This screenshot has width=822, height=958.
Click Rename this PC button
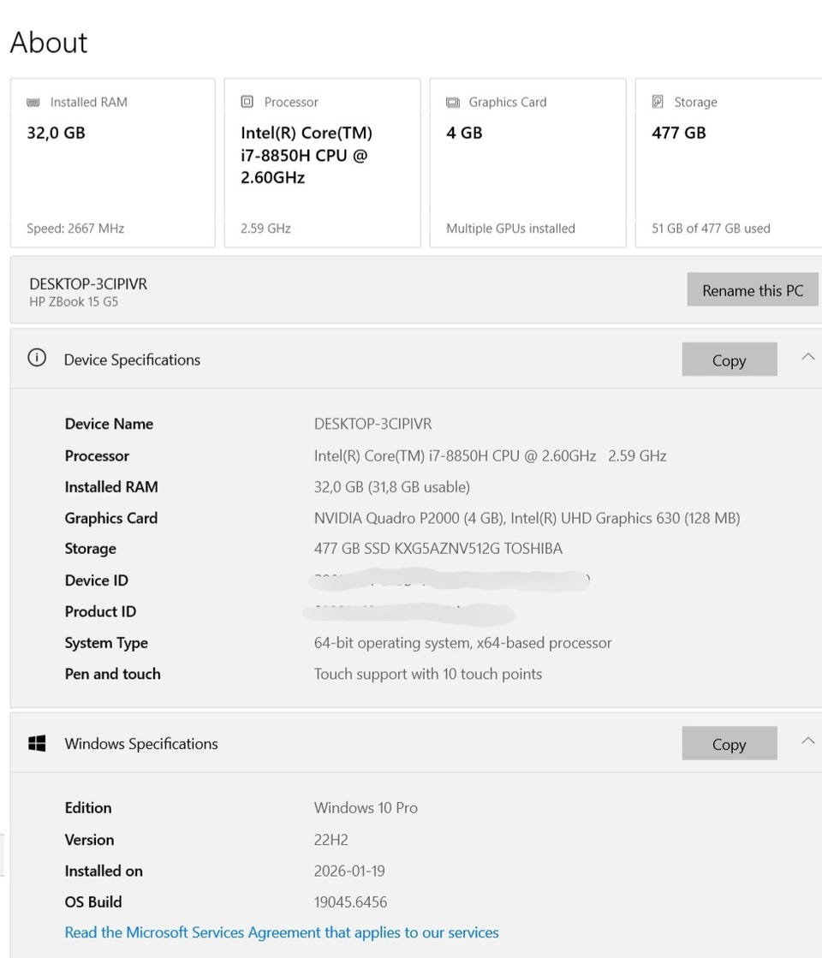click(752, 290)
